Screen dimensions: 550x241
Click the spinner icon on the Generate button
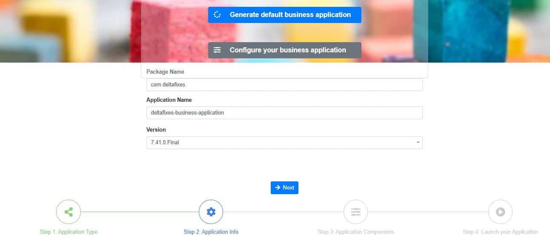[217, 14]
